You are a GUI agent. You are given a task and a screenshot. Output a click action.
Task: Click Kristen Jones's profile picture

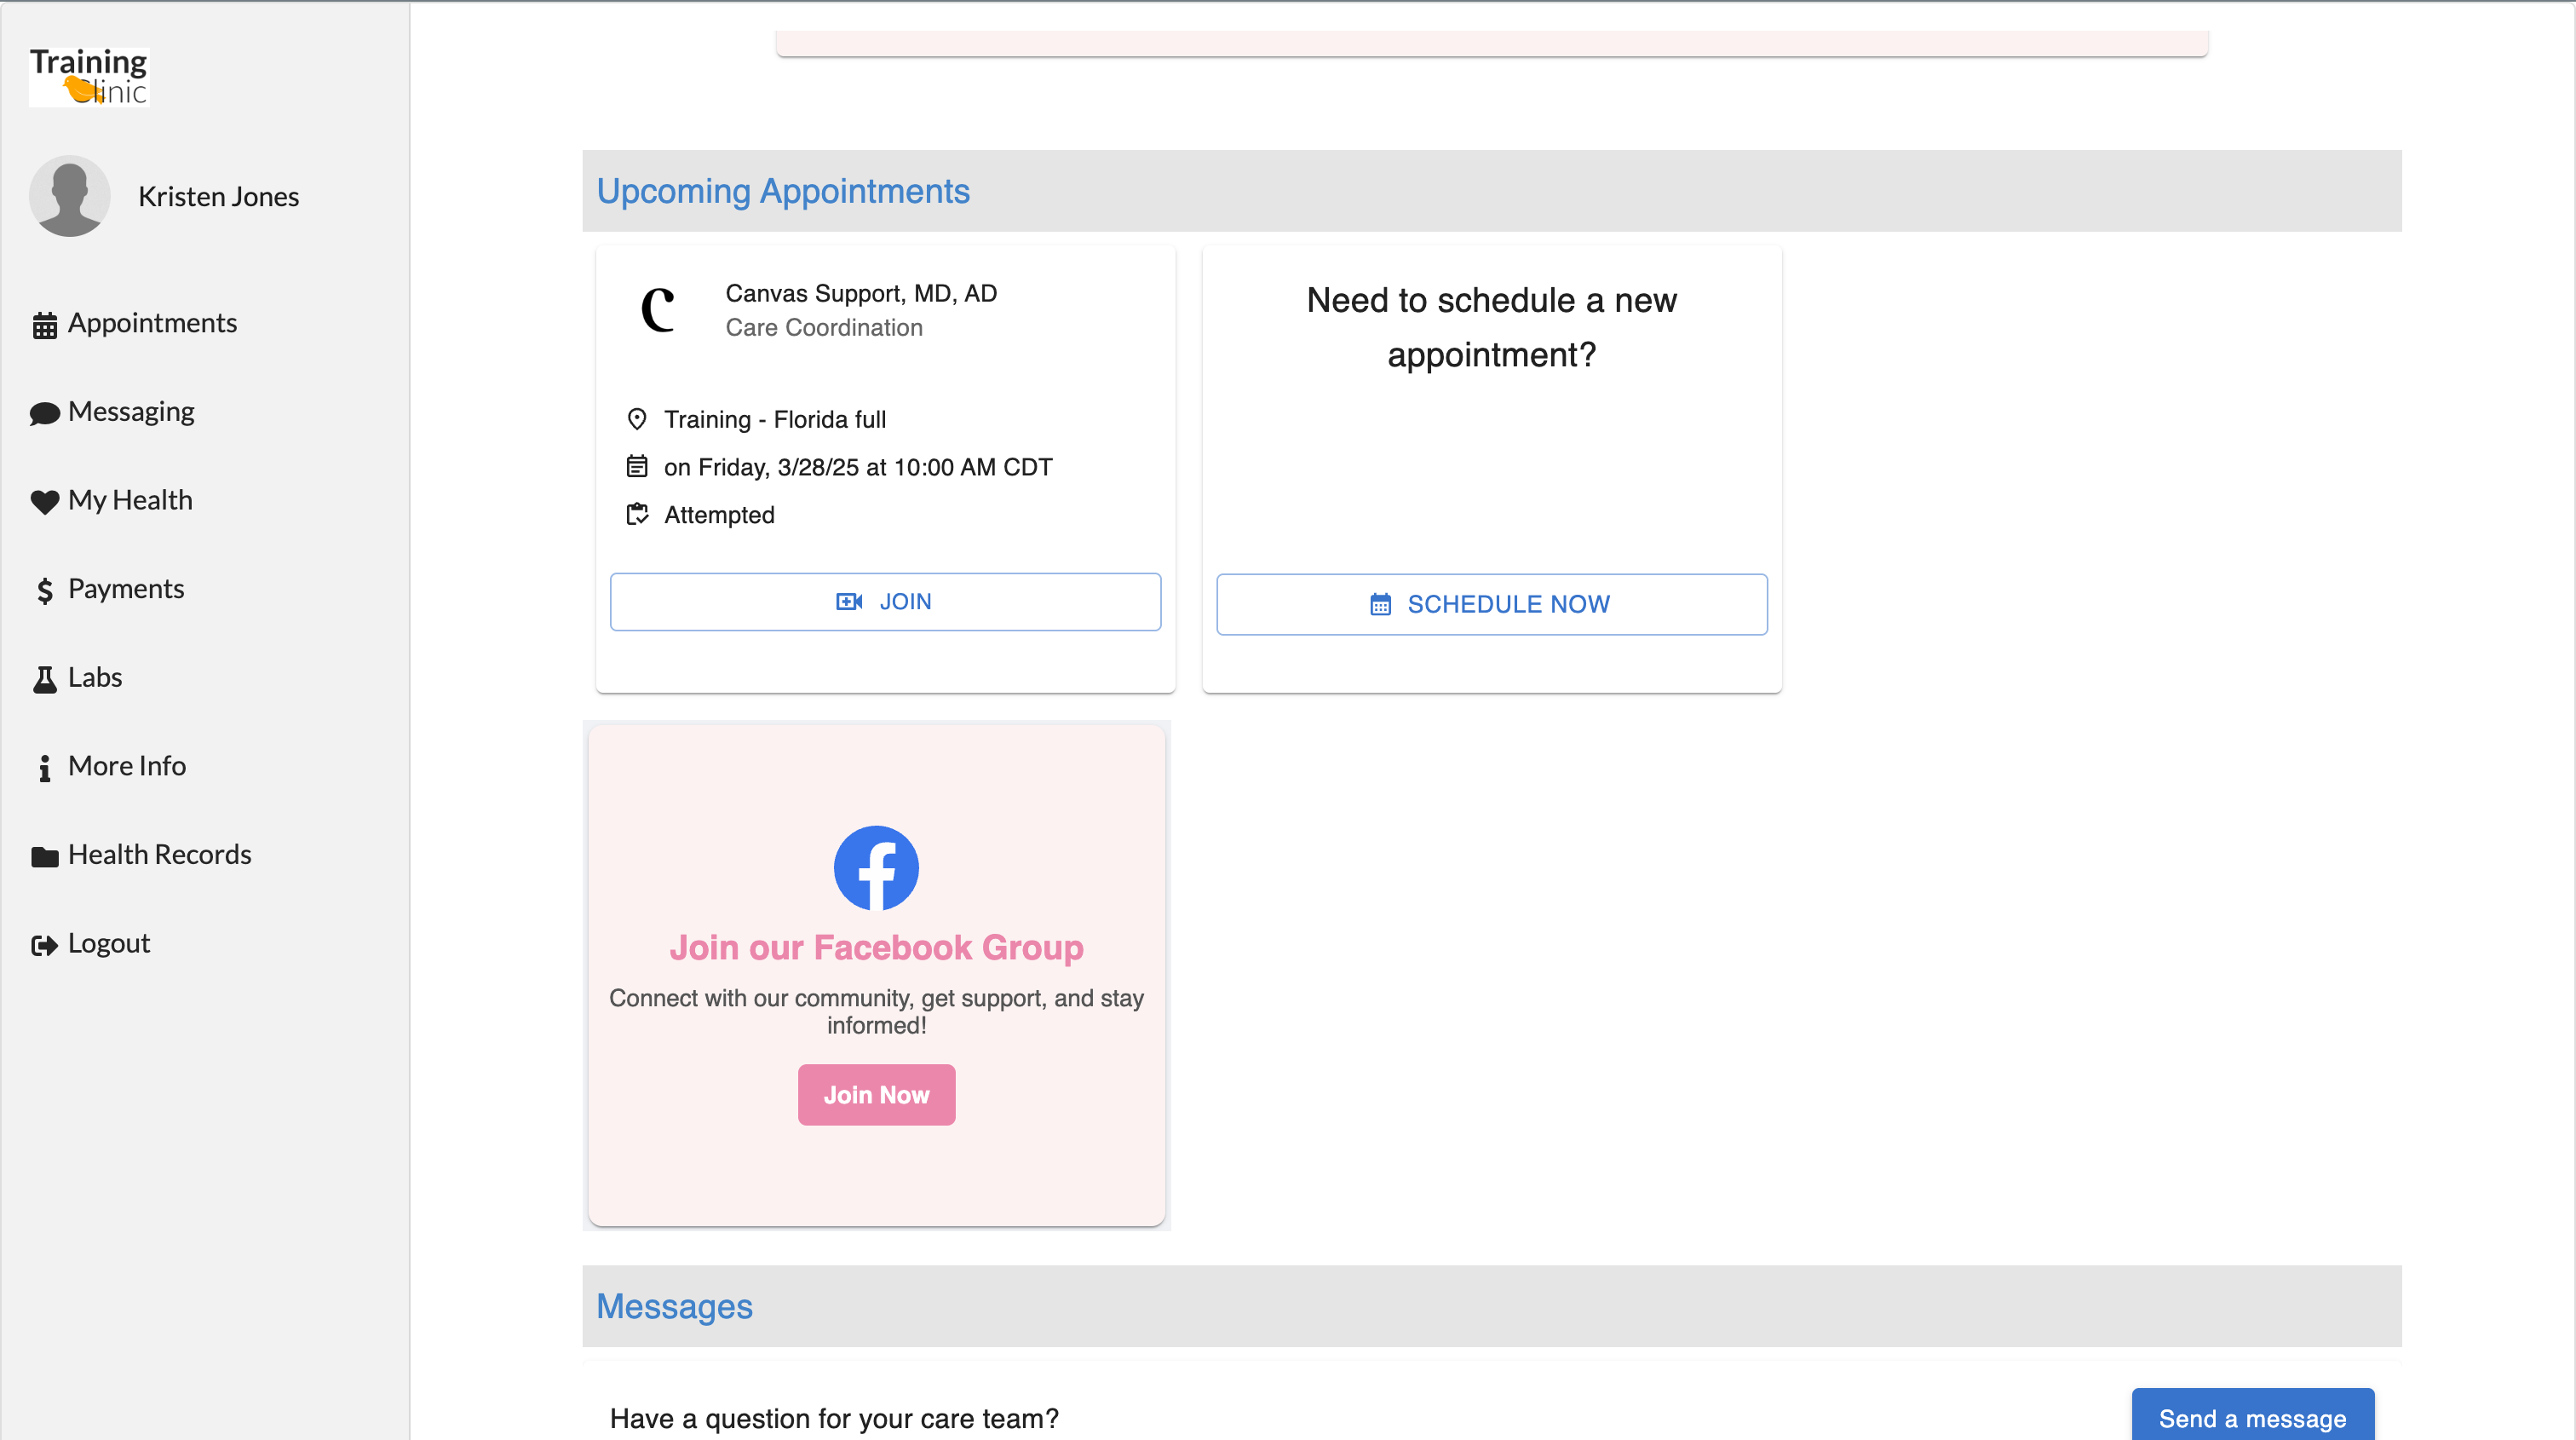70,196
